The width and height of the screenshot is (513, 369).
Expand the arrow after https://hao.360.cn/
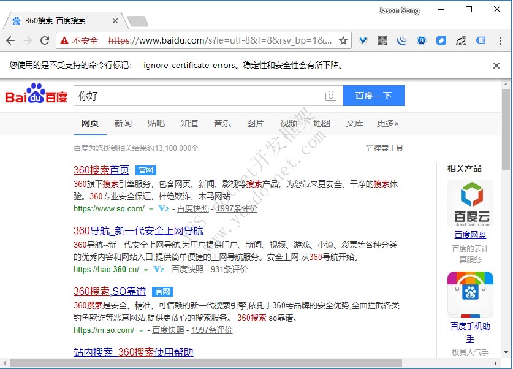coord(146,270)
